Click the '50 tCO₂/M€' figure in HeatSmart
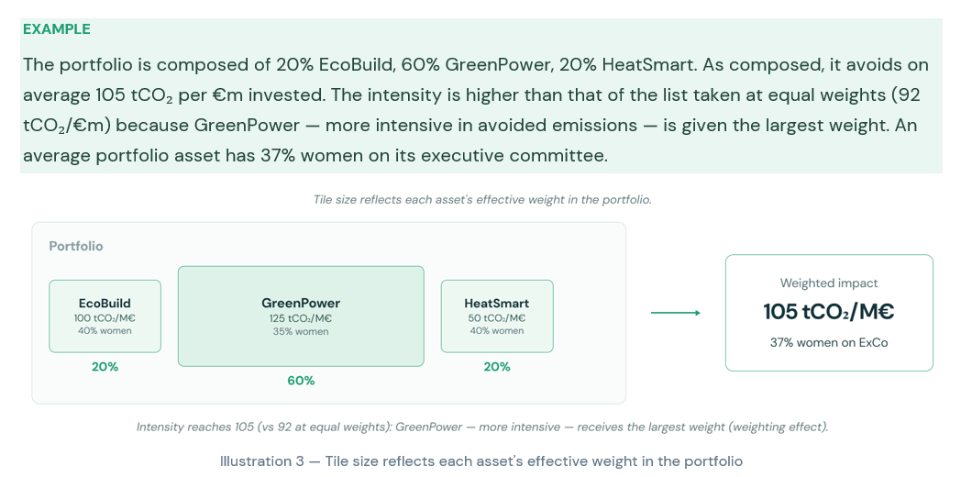Image resolution: width=961 pixels, height=477 pixels. [497, 317]
